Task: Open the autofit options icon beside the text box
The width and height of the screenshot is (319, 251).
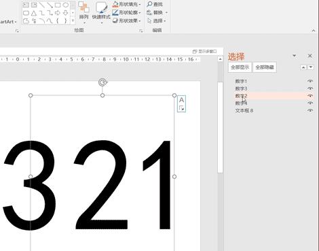Action: pyautogui.click(x=181, y=108)
